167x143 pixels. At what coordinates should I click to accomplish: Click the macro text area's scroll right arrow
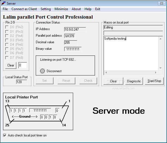coord(156,72)
